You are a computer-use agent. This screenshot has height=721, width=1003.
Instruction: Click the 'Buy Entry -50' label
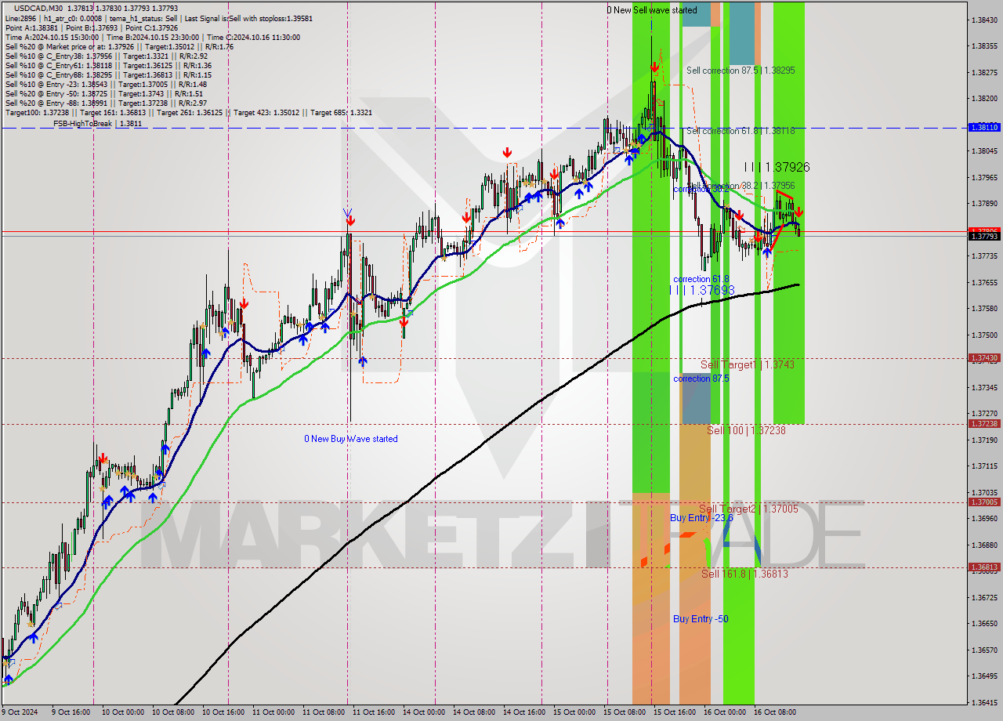(701, 619)
